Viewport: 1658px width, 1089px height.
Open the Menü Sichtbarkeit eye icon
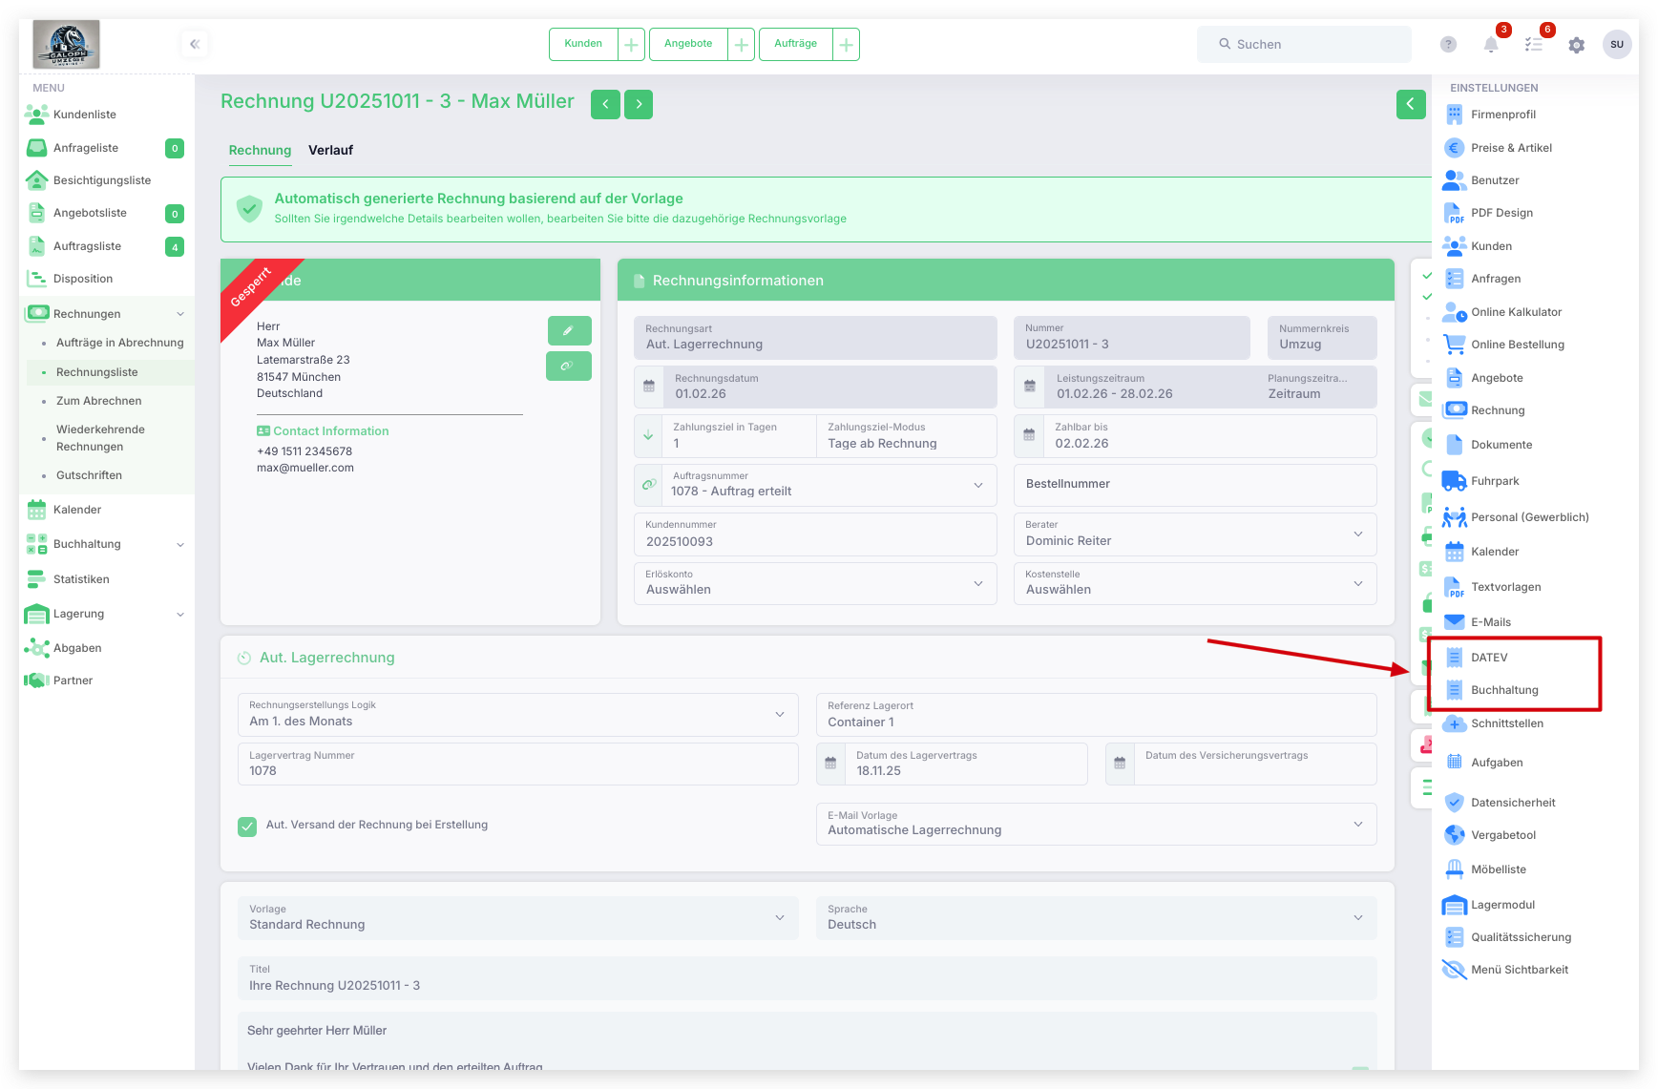(1454, 970)
